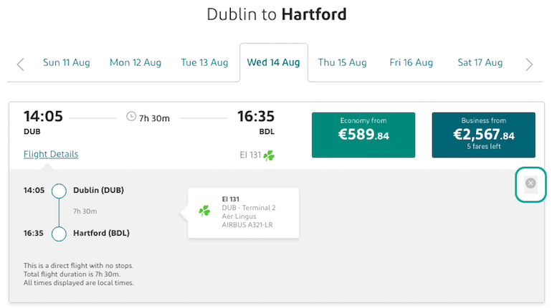Viewport: 552px width, 308px height.
Task: Collapse the Flight Details link
Action: [x=51, y=154]
